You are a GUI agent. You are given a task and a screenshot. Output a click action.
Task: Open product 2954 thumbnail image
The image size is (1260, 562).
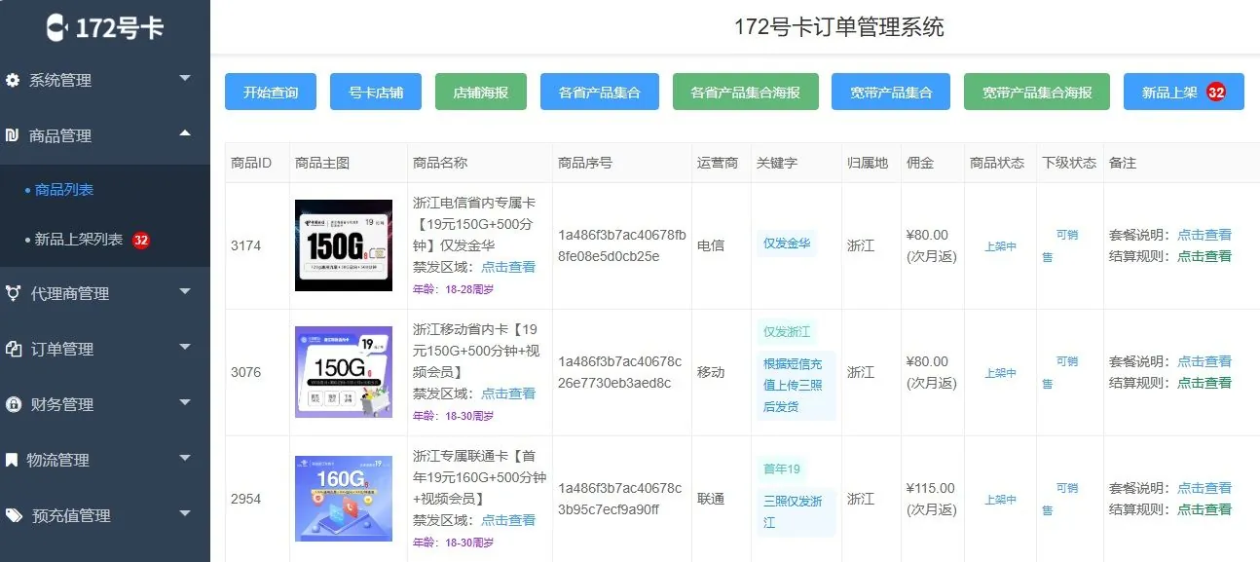pyautogui.click(x=344, y=499)
